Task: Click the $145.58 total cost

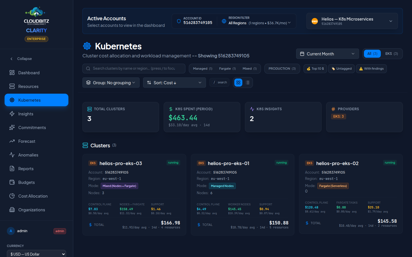Action: point(387,221)
